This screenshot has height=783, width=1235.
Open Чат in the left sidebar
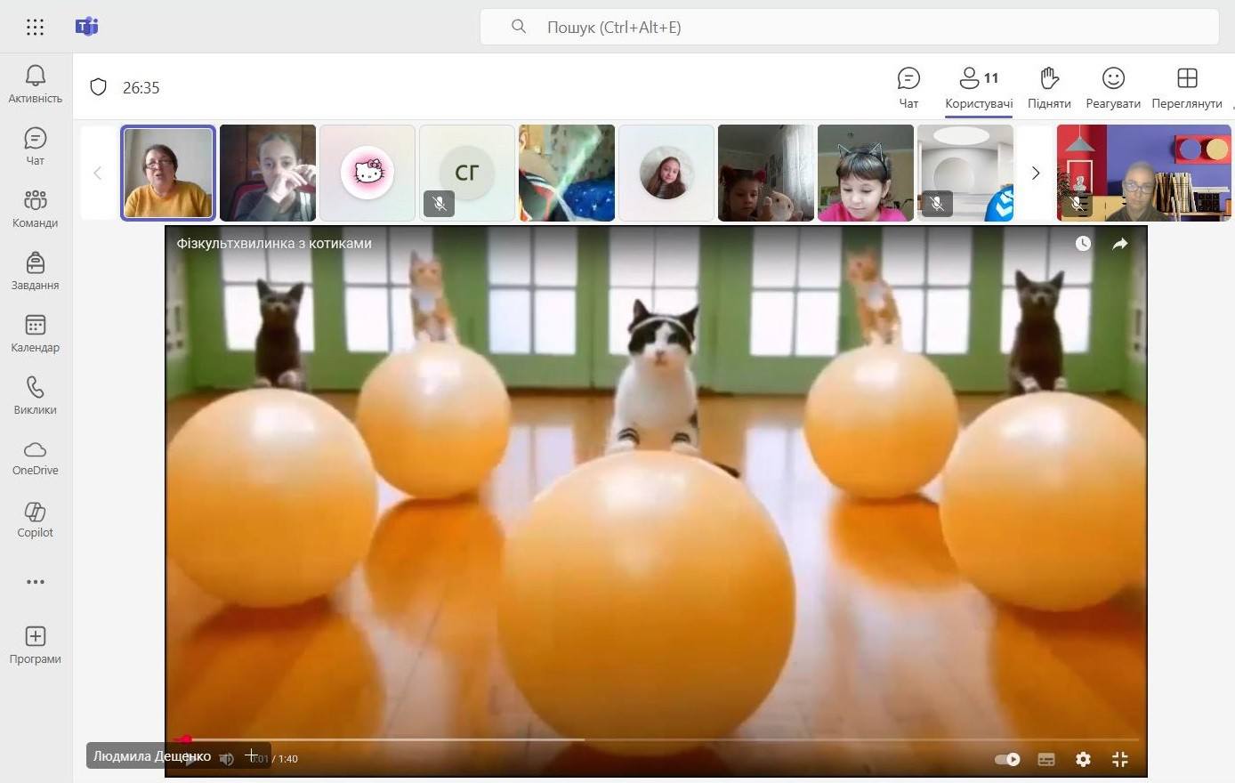[35, 146]
